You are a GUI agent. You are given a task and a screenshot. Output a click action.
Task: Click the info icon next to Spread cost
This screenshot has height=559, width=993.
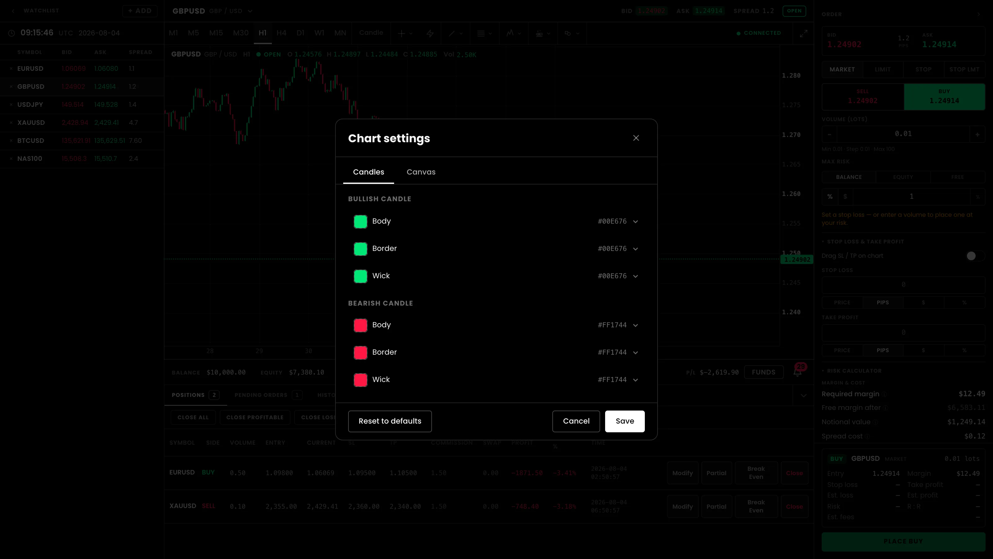(x=867, y=437)
